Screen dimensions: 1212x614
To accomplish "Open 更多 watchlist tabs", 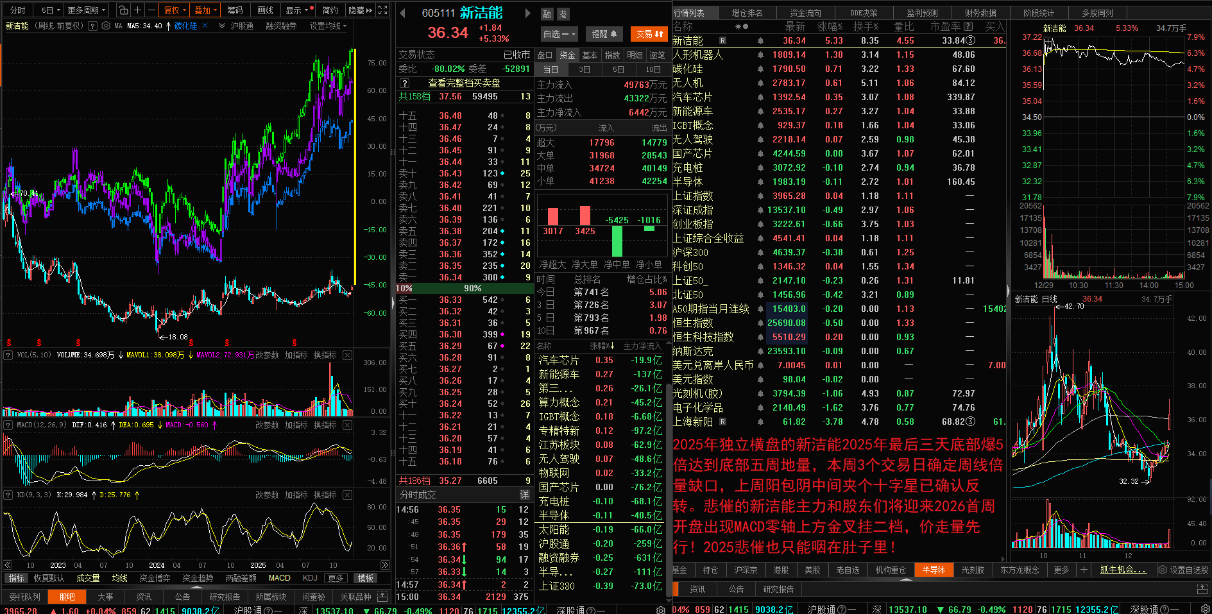I will (x=1061, y=570).
